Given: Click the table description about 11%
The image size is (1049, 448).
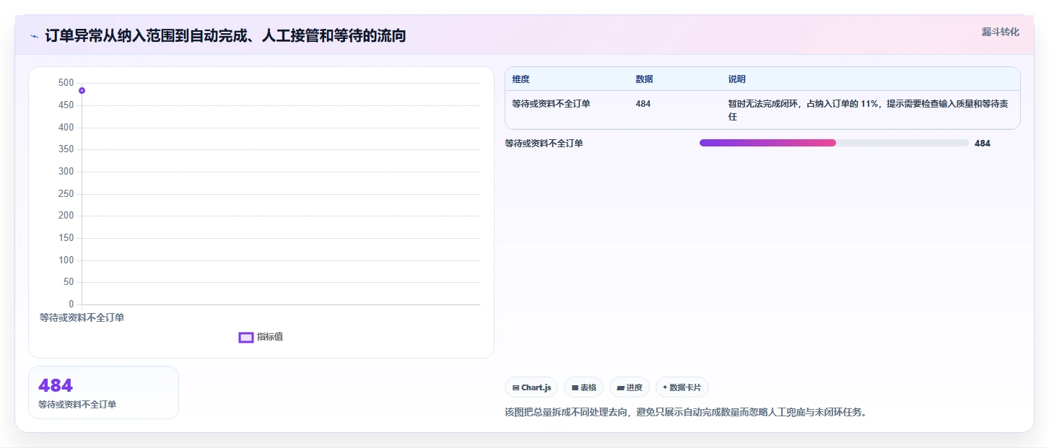Looking at the screenshot, I should click(x=867, y=110).
